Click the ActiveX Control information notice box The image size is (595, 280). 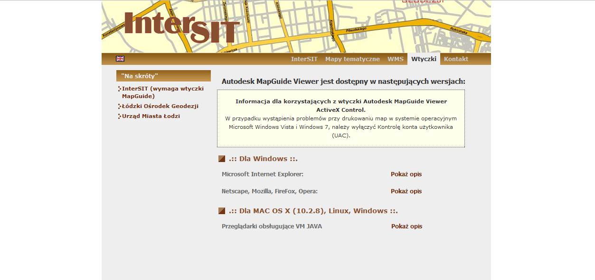(341, 118)
